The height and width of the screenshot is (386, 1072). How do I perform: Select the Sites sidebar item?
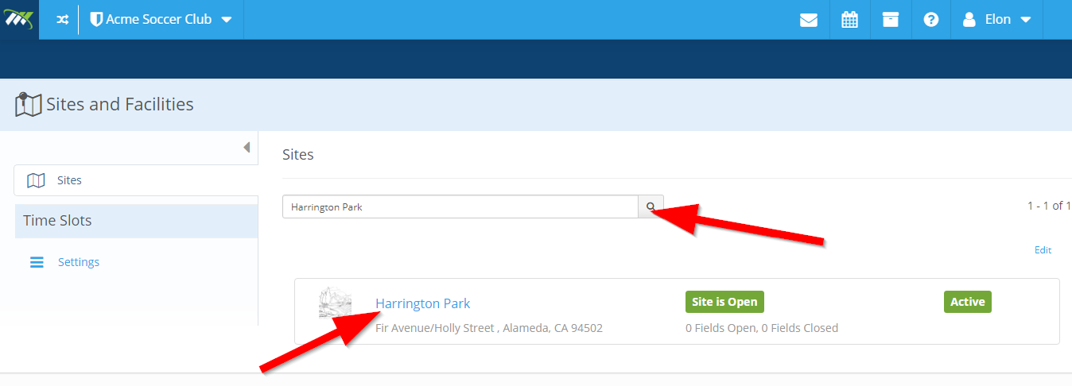[x=136, y=180]
